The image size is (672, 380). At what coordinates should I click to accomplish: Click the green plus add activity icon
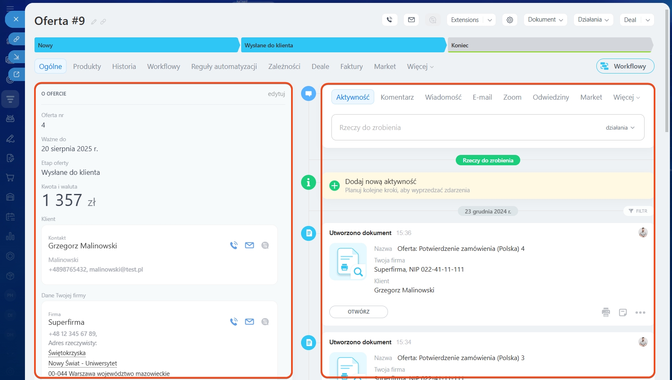(x=334, y=186)
